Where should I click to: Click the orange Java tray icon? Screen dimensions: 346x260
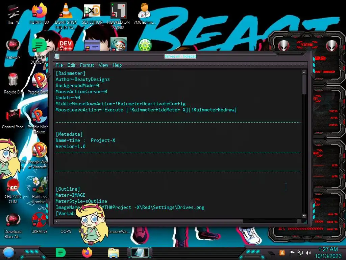282,253
